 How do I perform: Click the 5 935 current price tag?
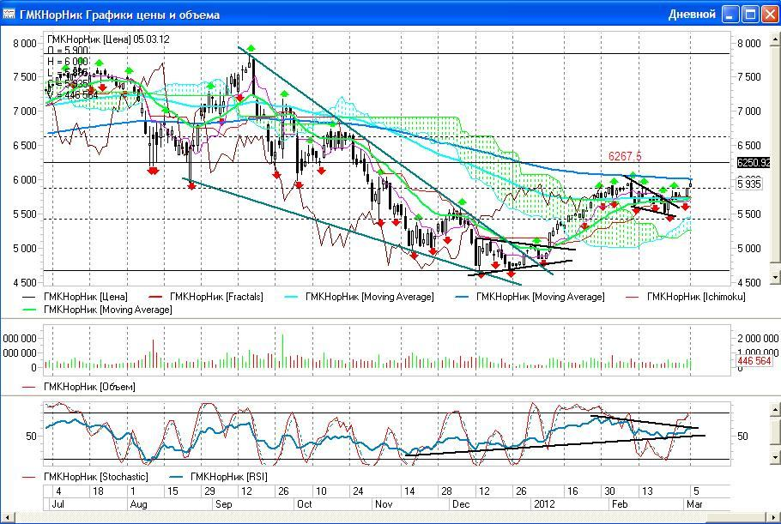coord(749,184)
